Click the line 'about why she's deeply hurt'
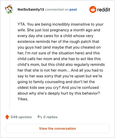 59,93
